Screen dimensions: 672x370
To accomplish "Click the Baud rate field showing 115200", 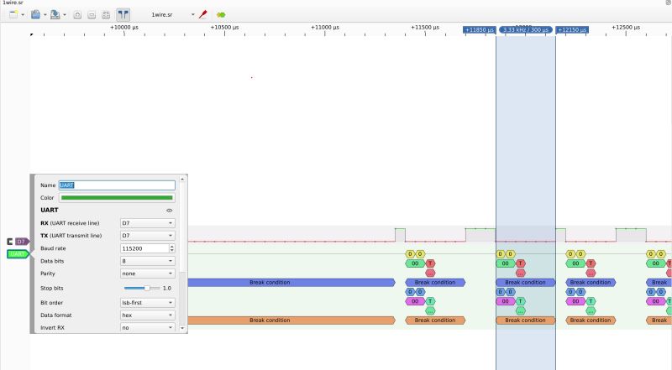I will (144, 248).
